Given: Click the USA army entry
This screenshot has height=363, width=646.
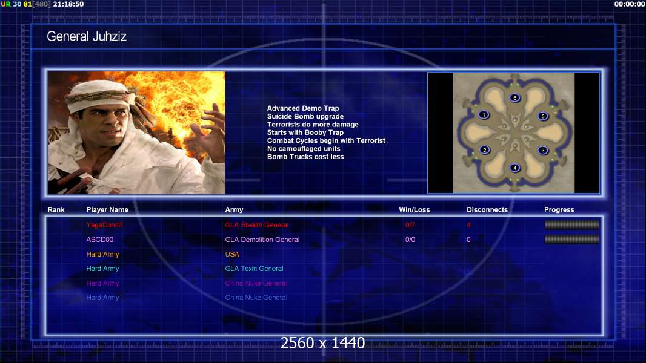Looking at the screenshot, I should pos(232,254).
